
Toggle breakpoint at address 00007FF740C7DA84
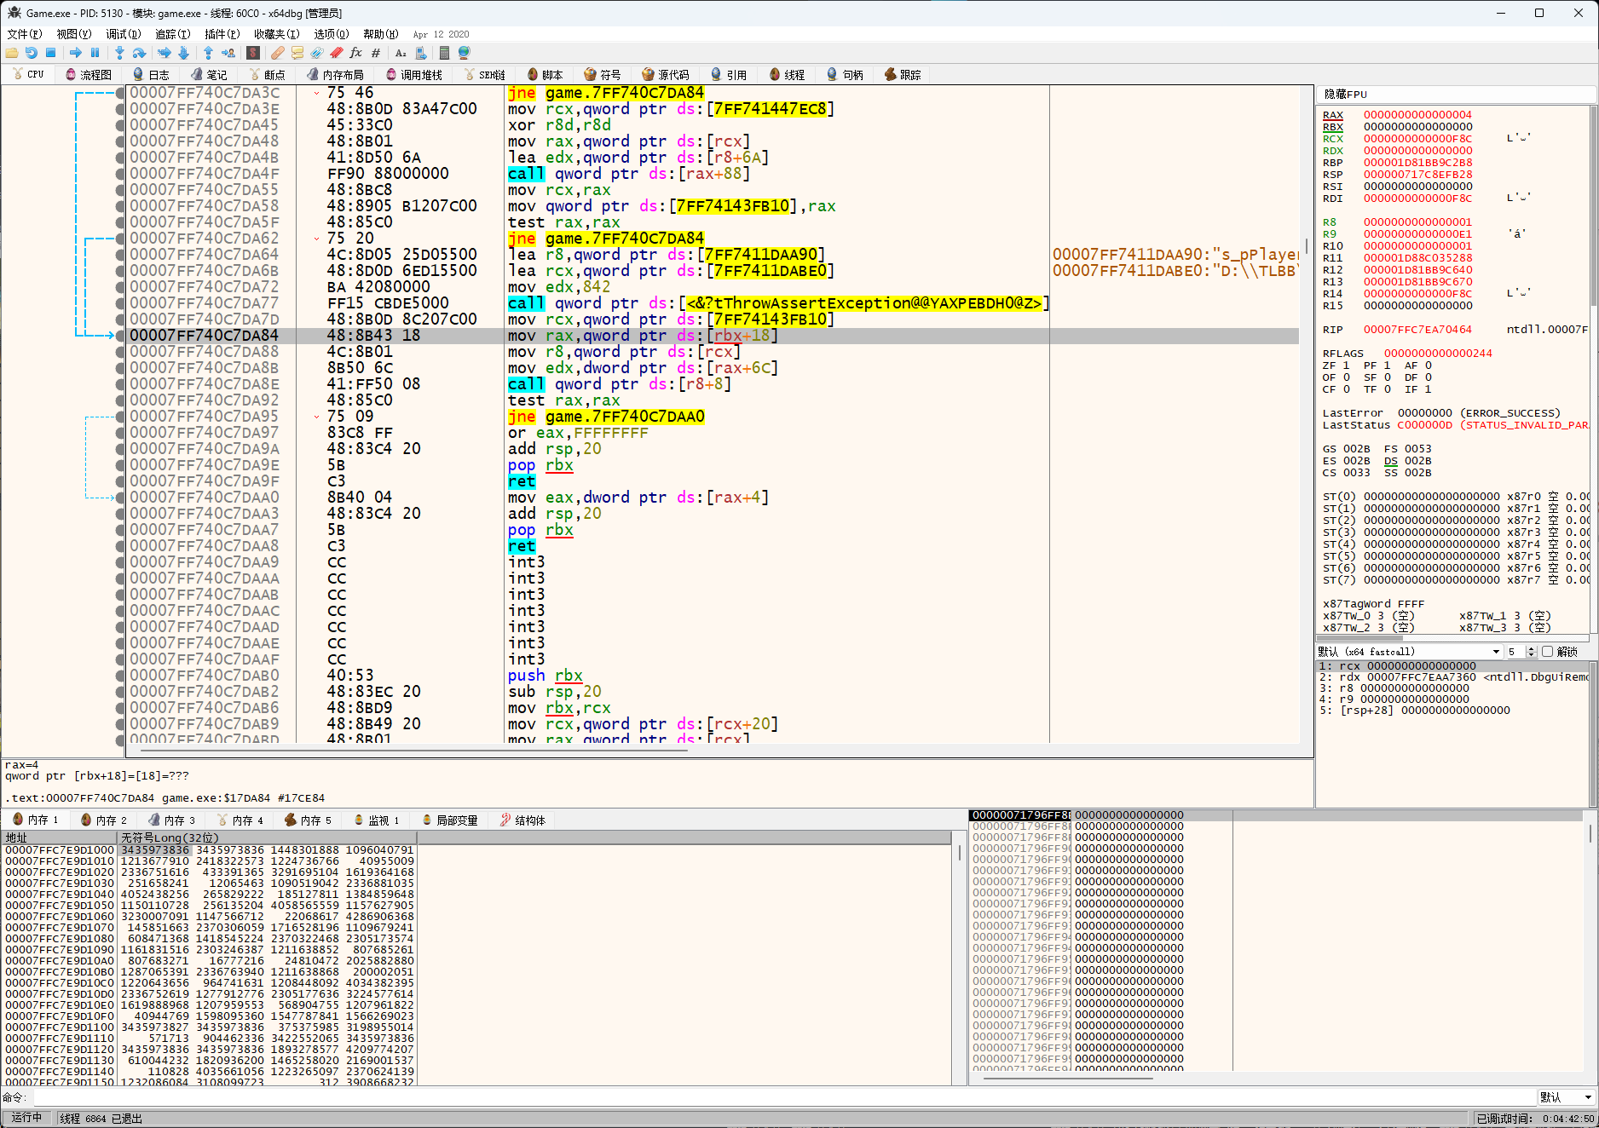[x=120, y=336]
